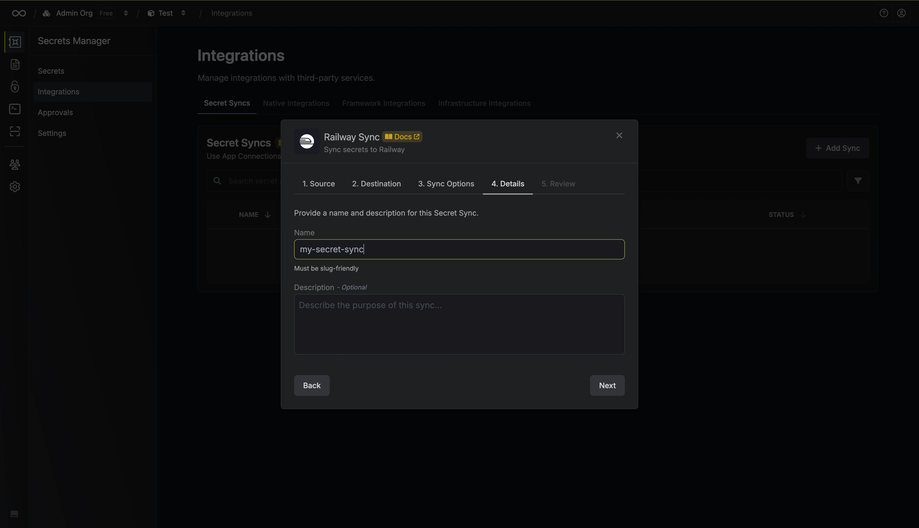919x528 pixels.
Task: Close the Railway Sync dialog
Action: [619, 135]
